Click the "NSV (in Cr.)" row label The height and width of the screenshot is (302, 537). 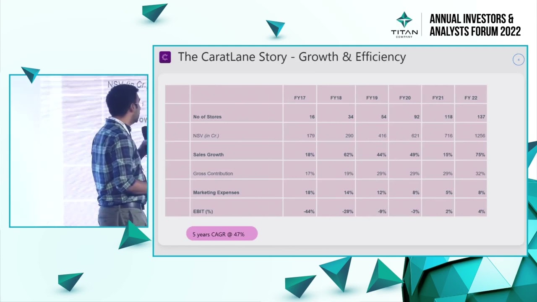point(206,135)
